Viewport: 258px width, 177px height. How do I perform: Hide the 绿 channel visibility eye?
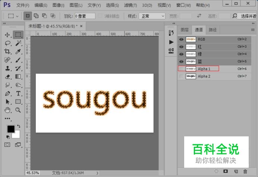[x=181, y=54]
